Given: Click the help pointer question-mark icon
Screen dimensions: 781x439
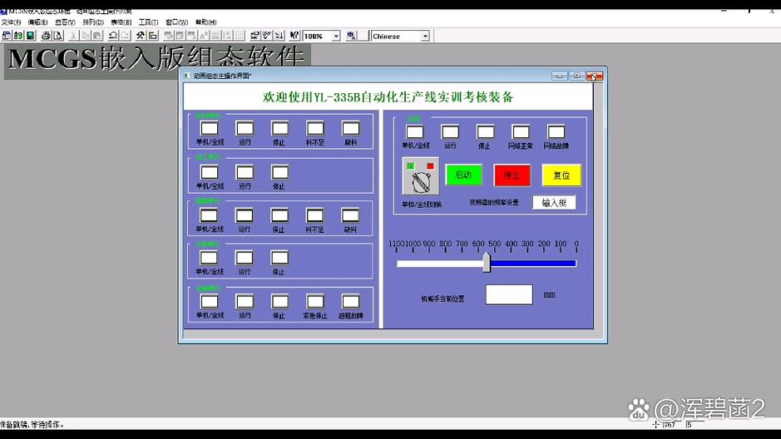Looking at the screenshot, I should 294,36.
